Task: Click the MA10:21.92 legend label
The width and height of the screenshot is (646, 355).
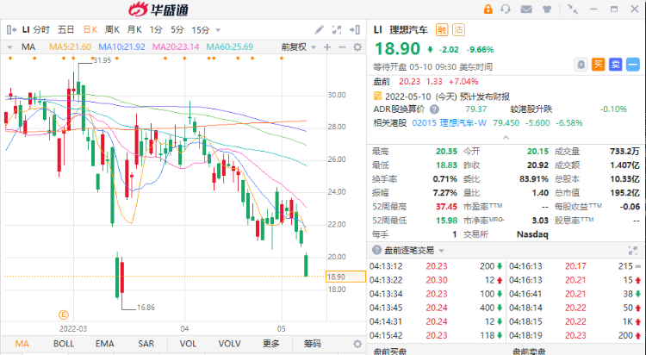Action: click(x=122, y=47)
